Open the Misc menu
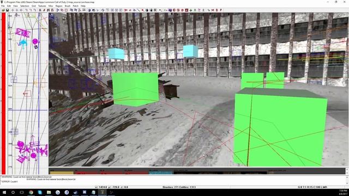The height and width of the screenshot is (196, 349). 51,6
